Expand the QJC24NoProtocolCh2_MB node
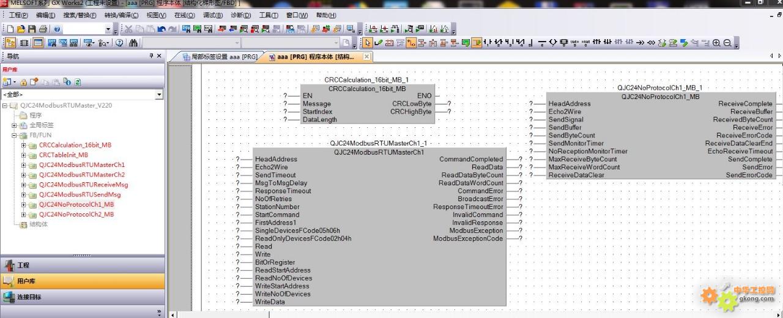 24,215
